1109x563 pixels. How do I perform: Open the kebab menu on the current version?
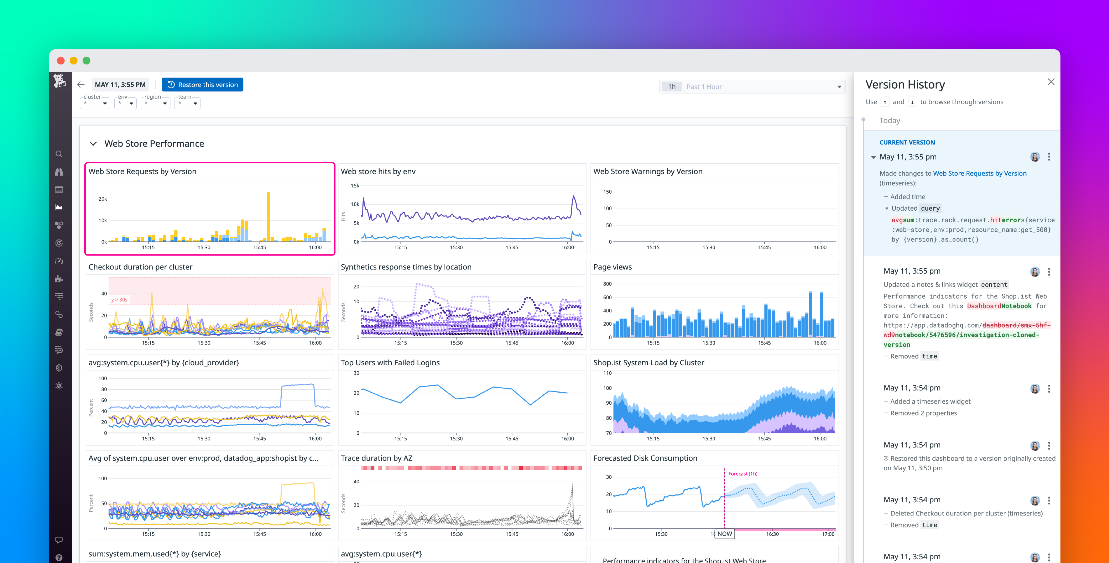coord(1049,157)
